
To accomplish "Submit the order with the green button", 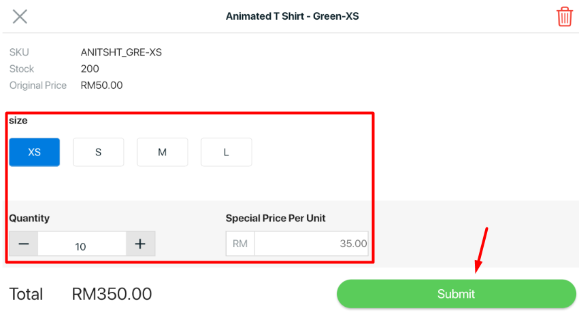I will point(456,294).
